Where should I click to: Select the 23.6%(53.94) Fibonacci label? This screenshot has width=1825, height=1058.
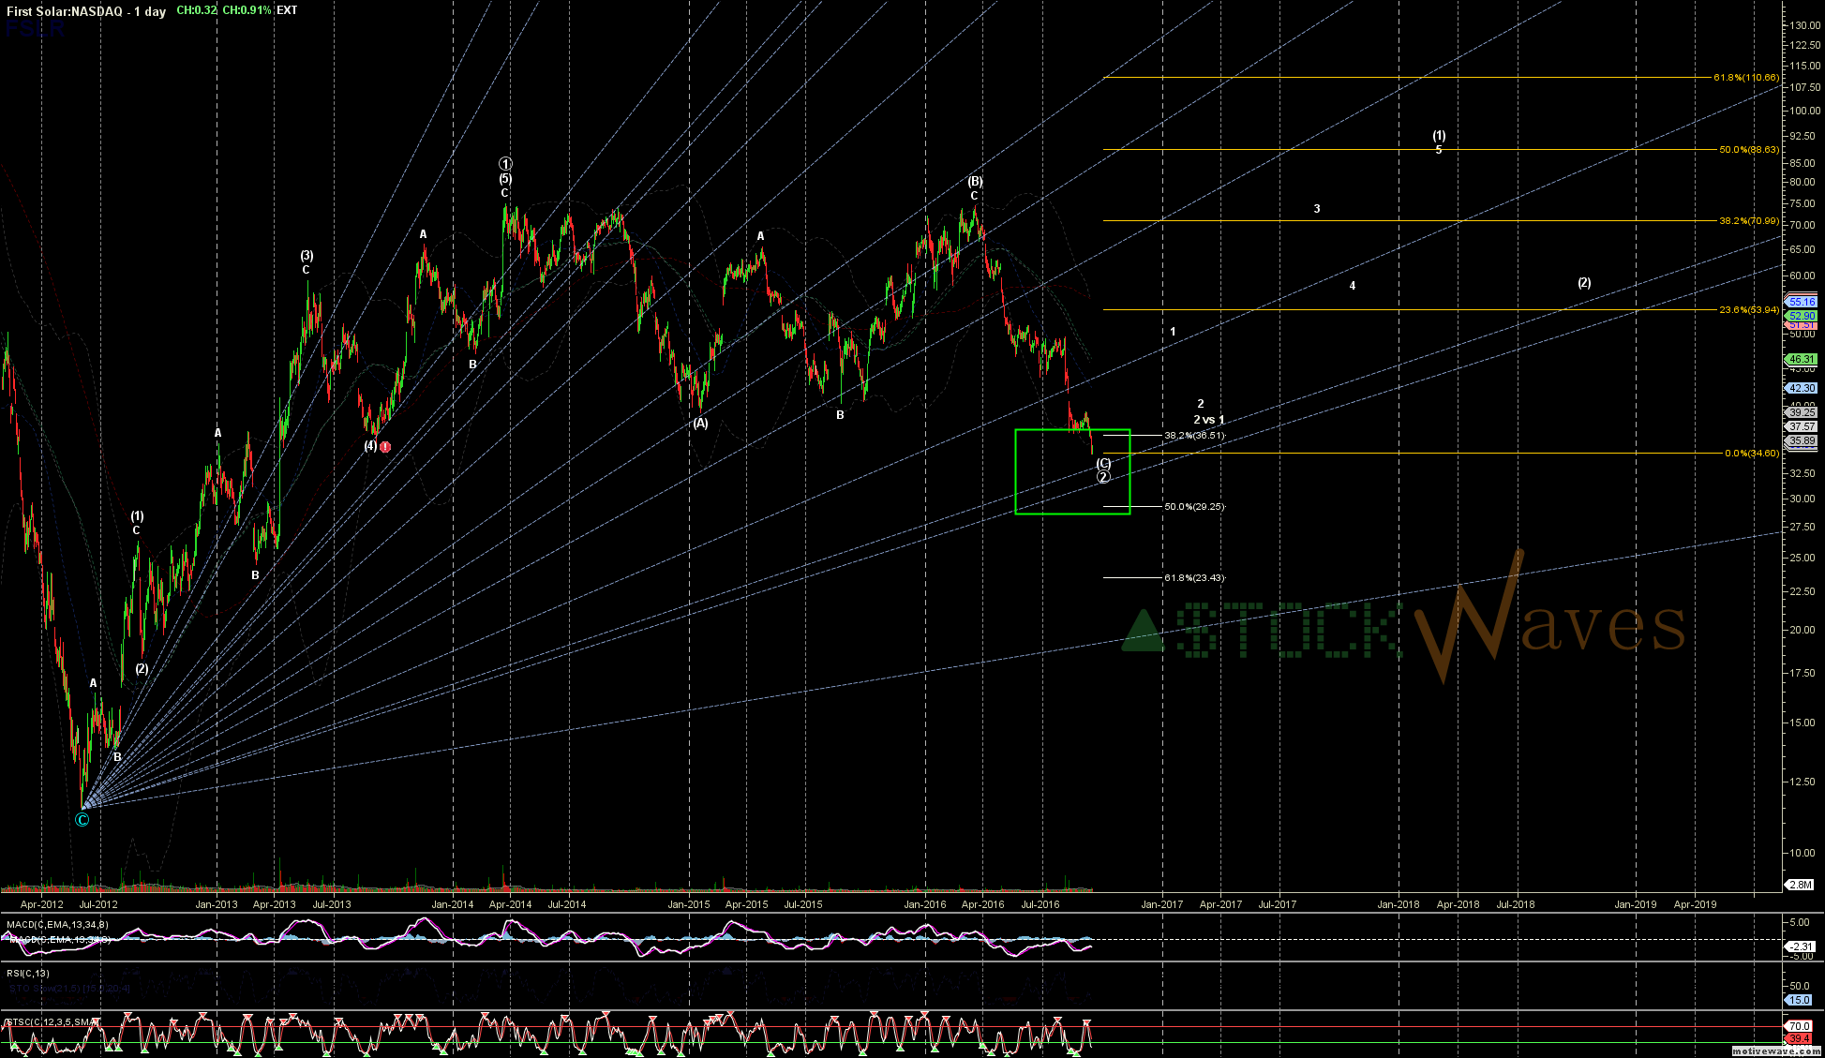click(1748, 310)
